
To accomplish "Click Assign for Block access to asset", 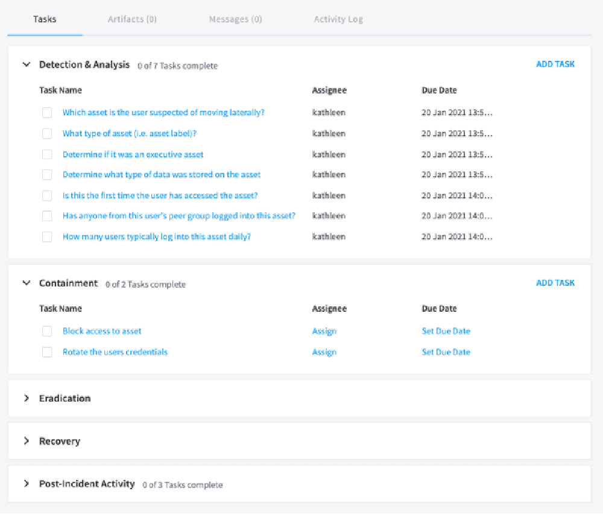I will coord(324,331).
